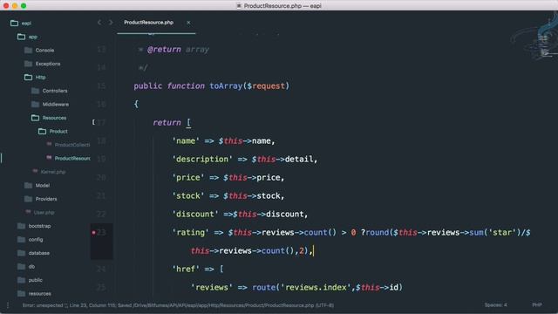The height and width of the screenshot is (314, 558).
Task: Click the Resources folder icon
Action: pos(35,118)
